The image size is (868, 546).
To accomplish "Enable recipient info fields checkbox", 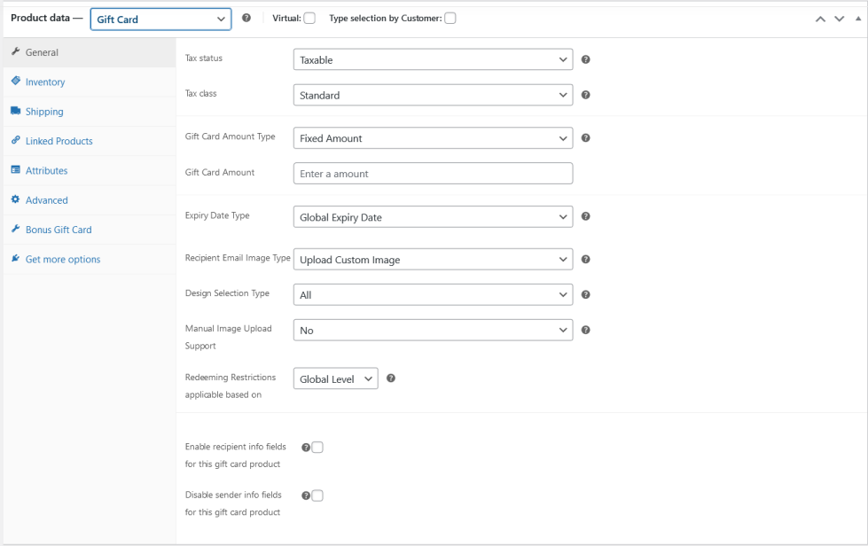I will (317, 448).
